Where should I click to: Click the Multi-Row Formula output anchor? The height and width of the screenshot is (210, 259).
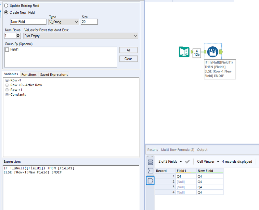pos(221,52)
